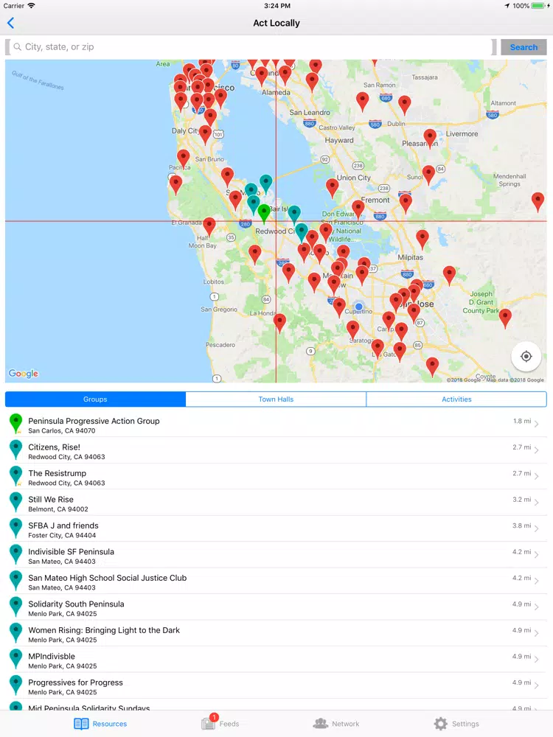553x737 pixels.
Task: Select the red map pin near Milpitas
Action: (x=422, y=240)
